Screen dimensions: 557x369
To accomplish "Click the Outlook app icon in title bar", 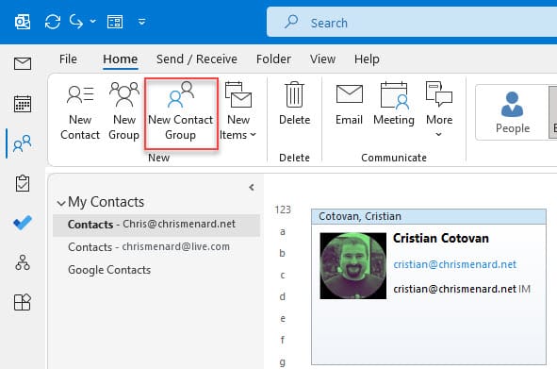I will [x=23, y=22].
